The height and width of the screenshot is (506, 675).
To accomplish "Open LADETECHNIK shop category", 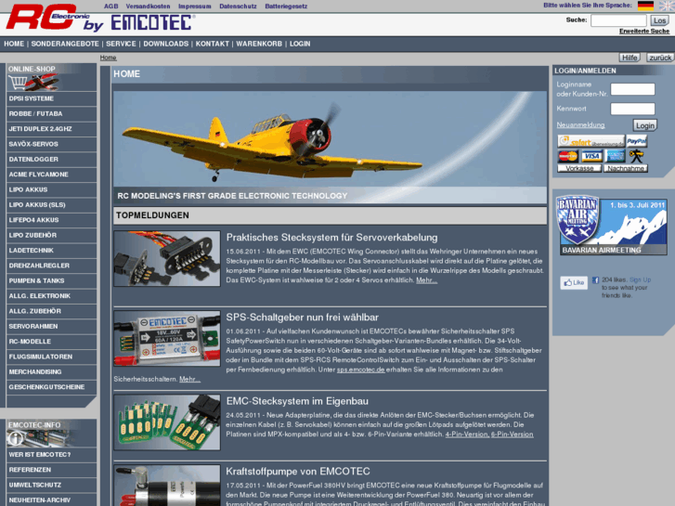I will click(52, 250).
